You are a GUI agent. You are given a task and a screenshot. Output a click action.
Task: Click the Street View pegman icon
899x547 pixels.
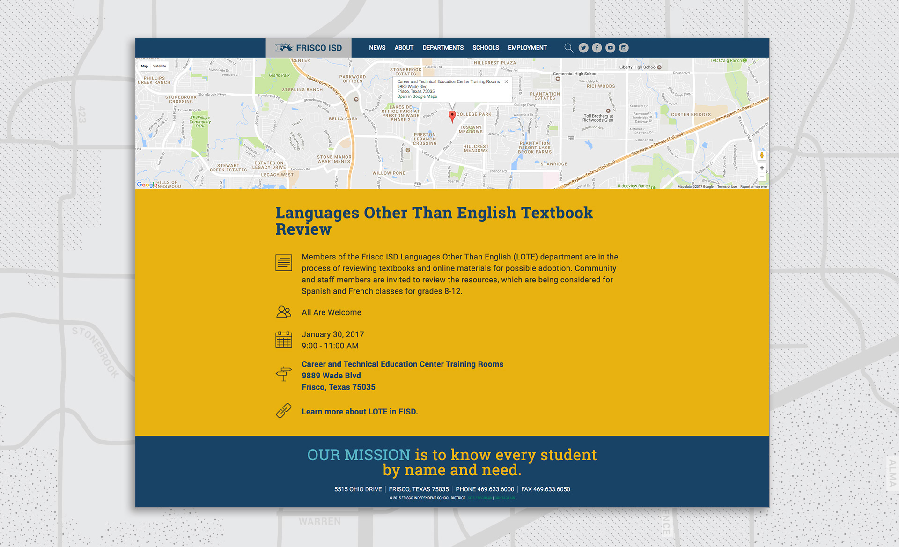[x=762, y=155]
